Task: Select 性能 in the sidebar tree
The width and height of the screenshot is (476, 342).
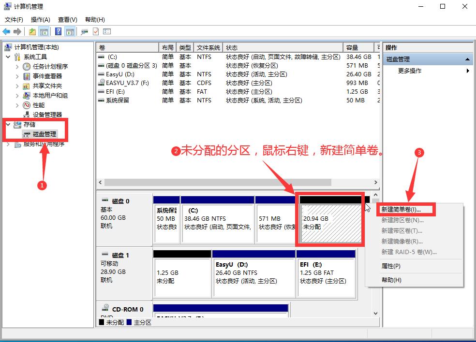Action: (x=38, y=105)
